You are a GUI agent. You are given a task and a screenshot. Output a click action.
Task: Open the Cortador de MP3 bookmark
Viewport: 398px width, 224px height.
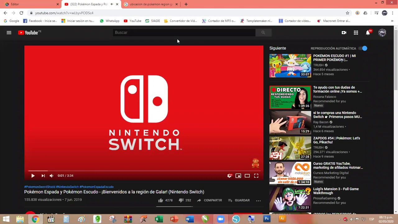219,21
